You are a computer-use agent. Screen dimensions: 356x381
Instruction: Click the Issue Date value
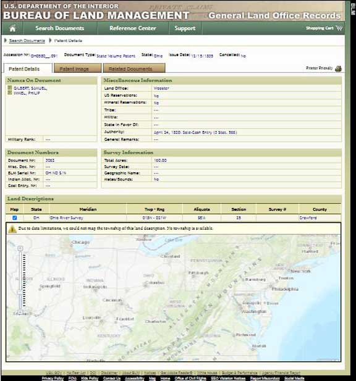pyautogui.click(x=202, y=56)
